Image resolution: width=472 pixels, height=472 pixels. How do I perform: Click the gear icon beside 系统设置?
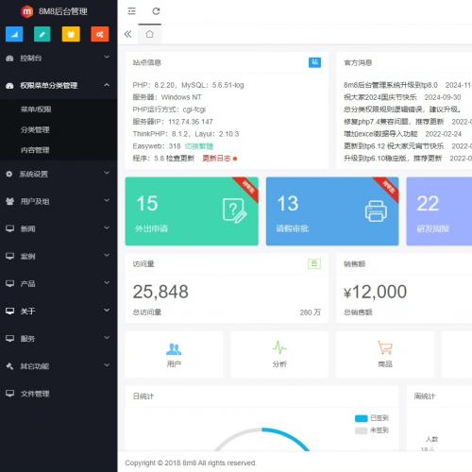pyautogui.click(x=9, y=174)
